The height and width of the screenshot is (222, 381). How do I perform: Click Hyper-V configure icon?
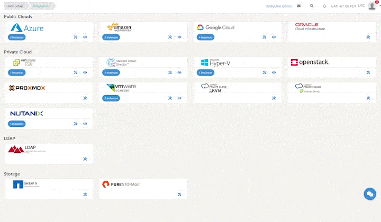click(x=265, y=72)
